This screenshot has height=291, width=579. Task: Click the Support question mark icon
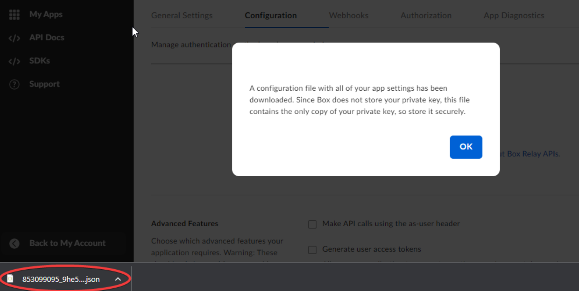14,84
